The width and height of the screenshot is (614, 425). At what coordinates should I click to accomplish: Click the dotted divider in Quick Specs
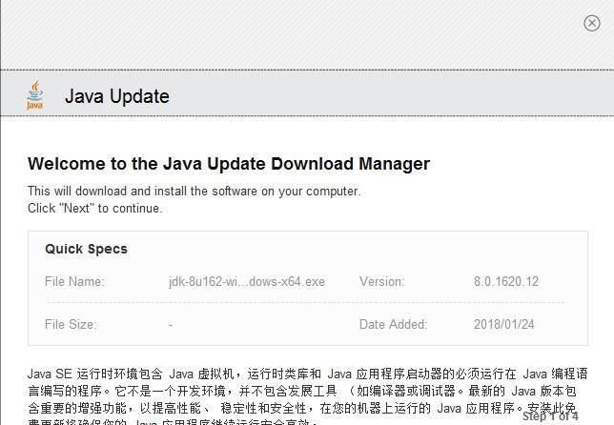tap(305, 303)
